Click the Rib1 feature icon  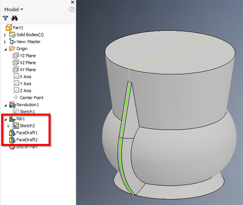tap(12, 119)
